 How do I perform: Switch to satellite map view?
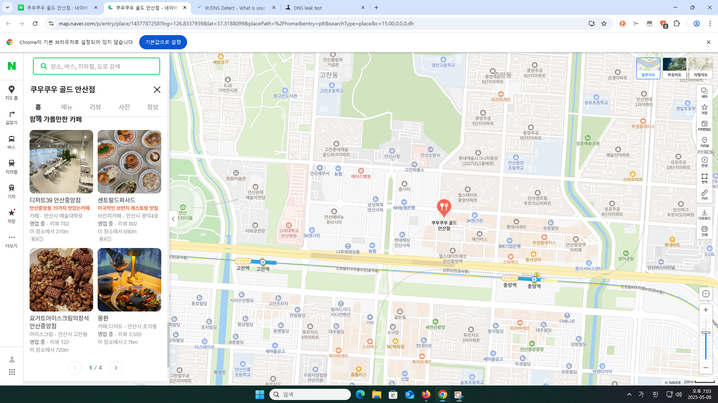pos(675,67)
